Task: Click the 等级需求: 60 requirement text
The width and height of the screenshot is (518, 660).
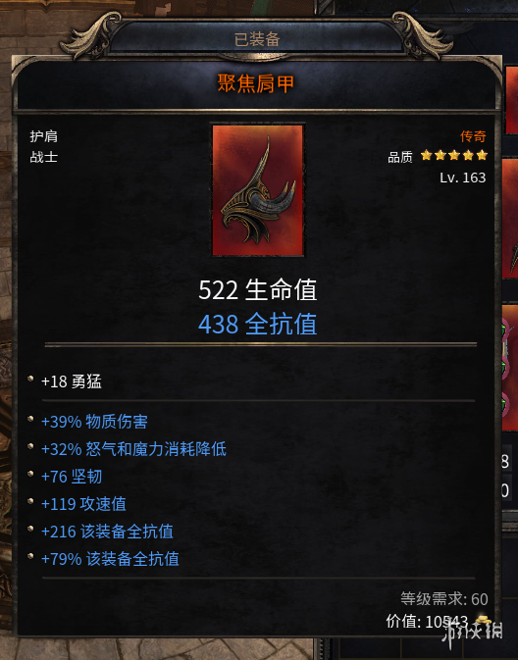Action: 443,598
